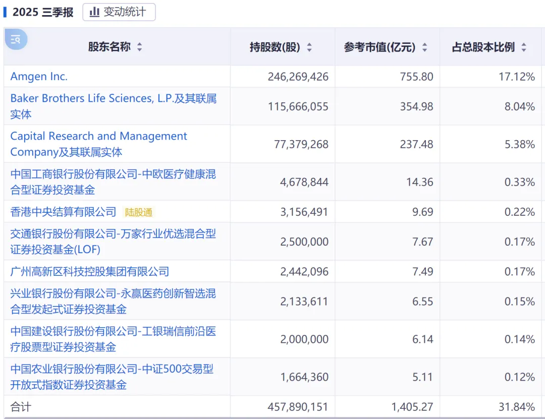
Task: Click the table search filter icon
Action: pos(16,39)
